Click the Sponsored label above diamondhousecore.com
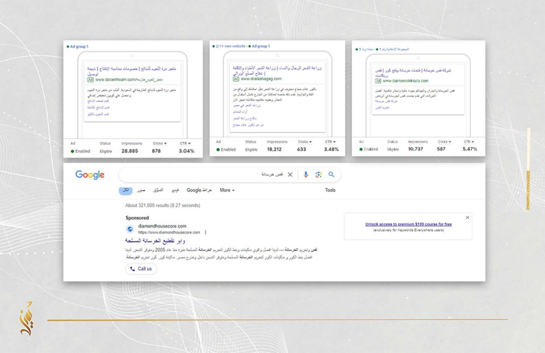The image size is (545, 353). [137, 218]
